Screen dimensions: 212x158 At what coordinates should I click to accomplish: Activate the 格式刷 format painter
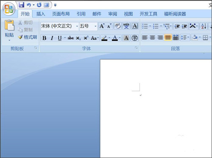(x=28, y=37)
